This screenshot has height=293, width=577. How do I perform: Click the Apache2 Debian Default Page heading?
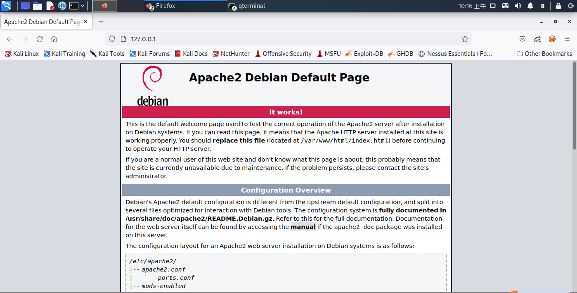tap(279, 77)
